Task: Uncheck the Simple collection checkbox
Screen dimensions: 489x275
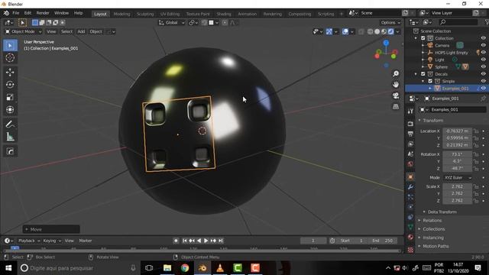Action: point(430,81)
